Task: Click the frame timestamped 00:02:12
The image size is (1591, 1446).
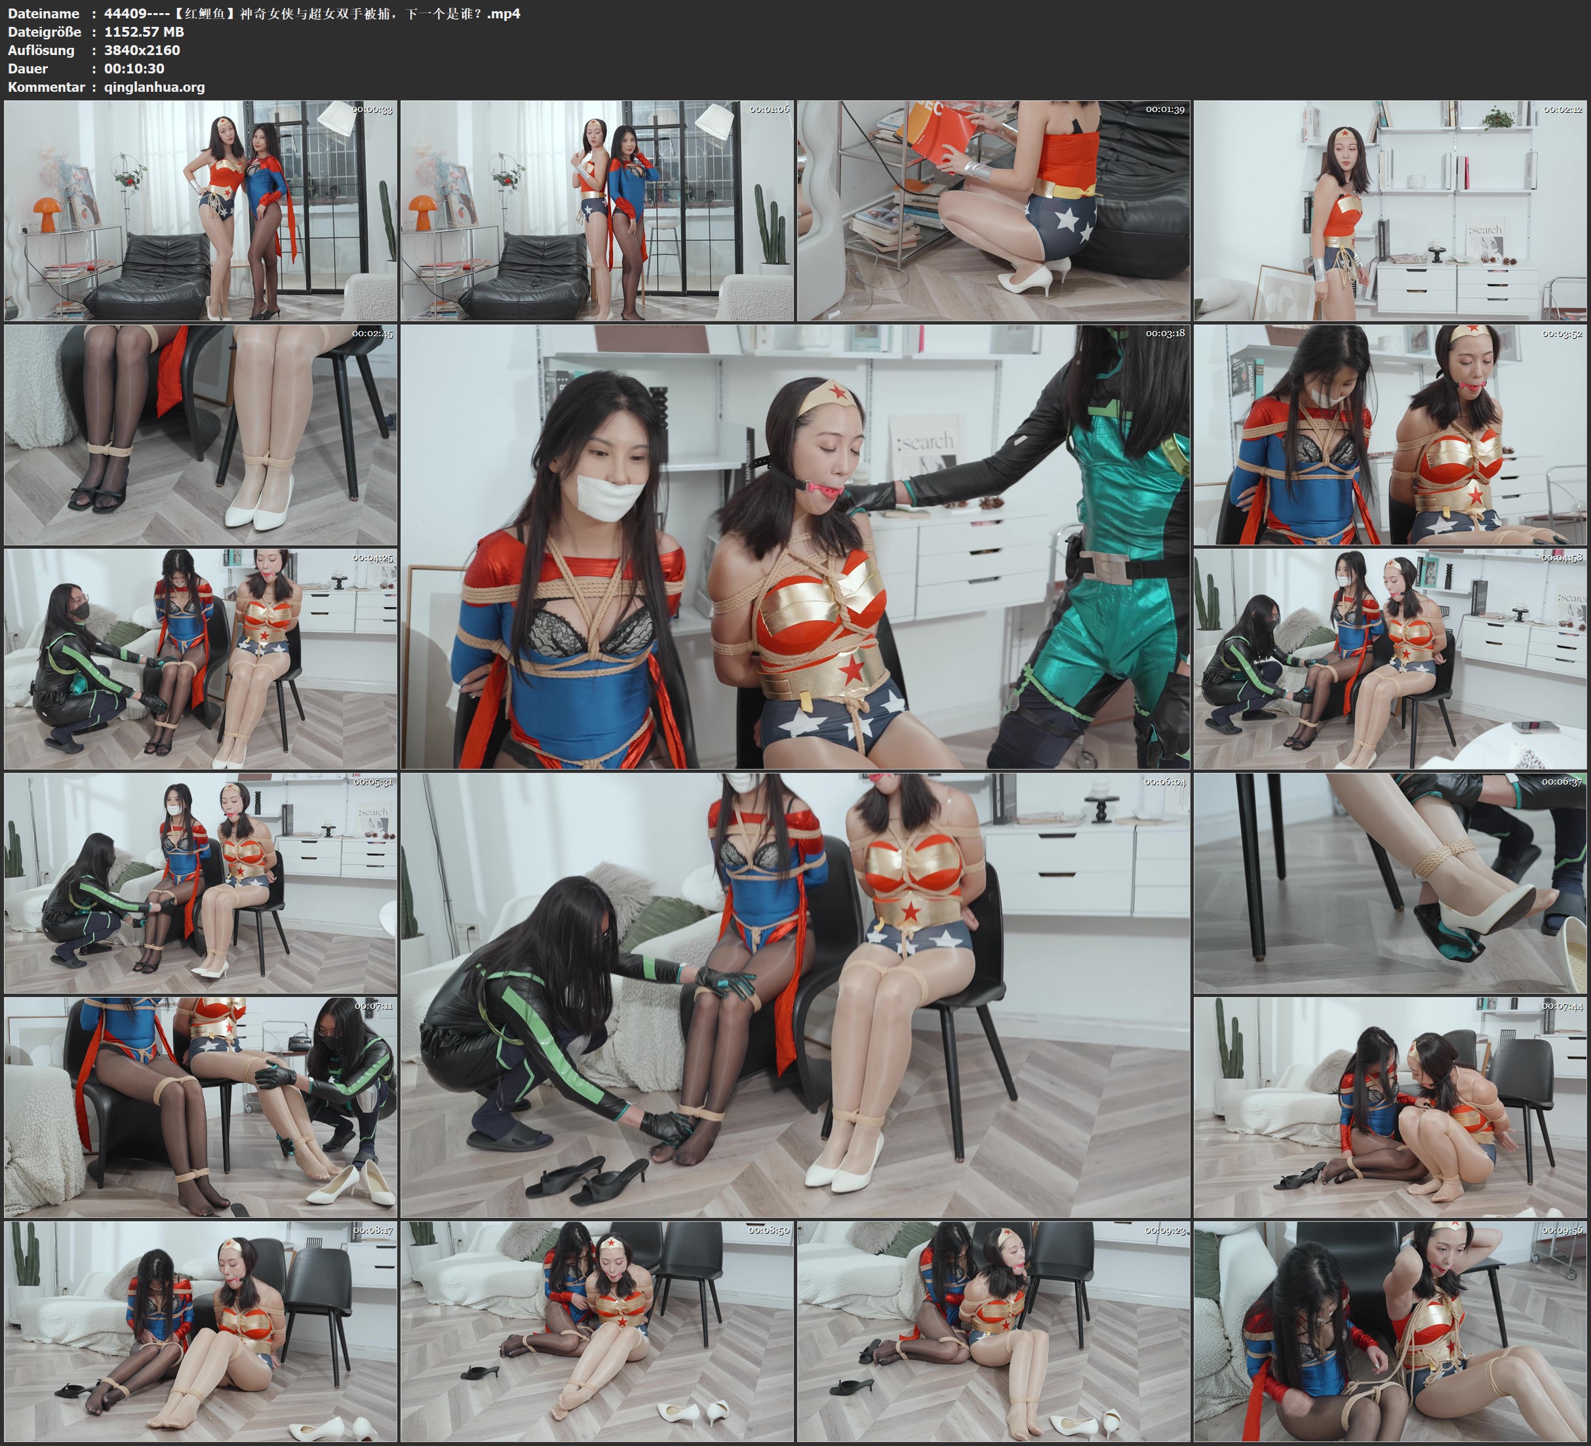Action: point(1390,211)
